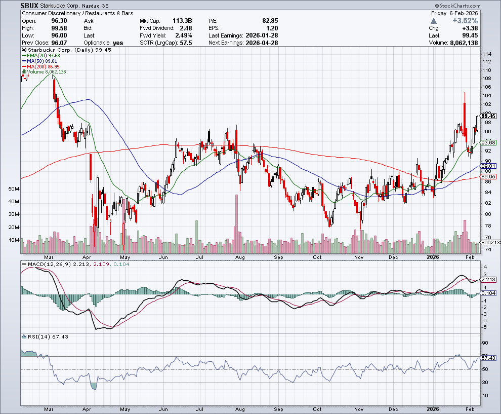Image resolution: width=501 pixels, height=414 pixels.
Task: Click the SBUX ticker symbol
Action: (x=29, y=6)
